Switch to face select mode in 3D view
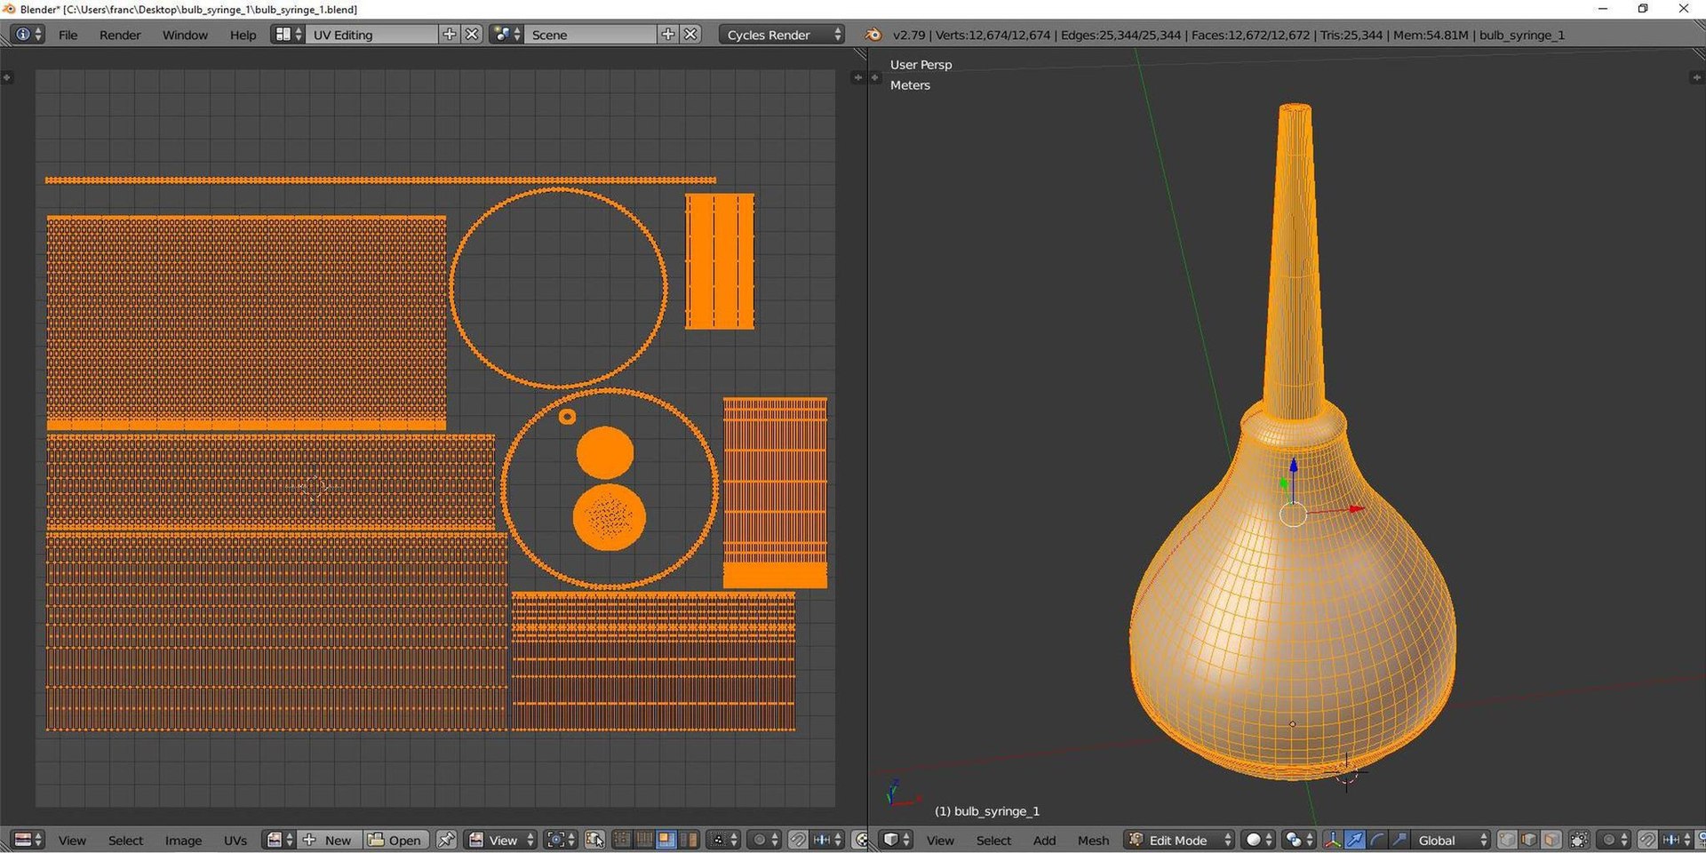The image size is (1706, 853). point(1551,840)
